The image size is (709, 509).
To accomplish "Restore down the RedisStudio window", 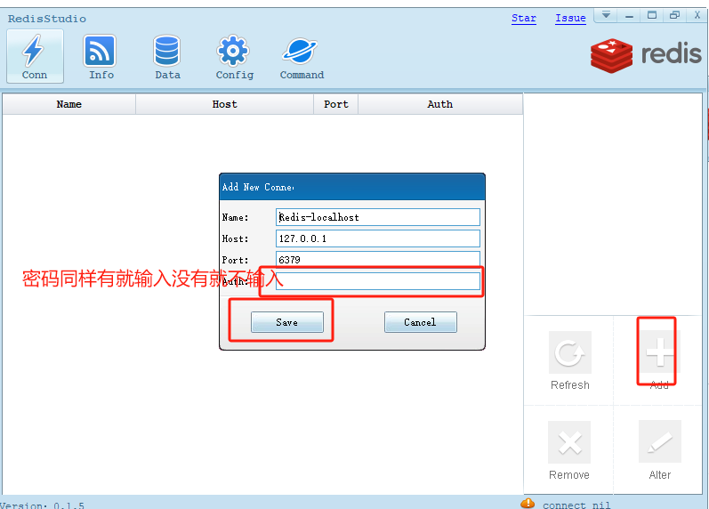I will pos(674,15).
